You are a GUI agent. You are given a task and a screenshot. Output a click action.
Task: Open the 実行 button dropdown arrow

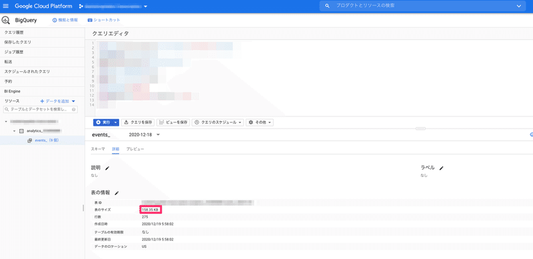(116, 122)
